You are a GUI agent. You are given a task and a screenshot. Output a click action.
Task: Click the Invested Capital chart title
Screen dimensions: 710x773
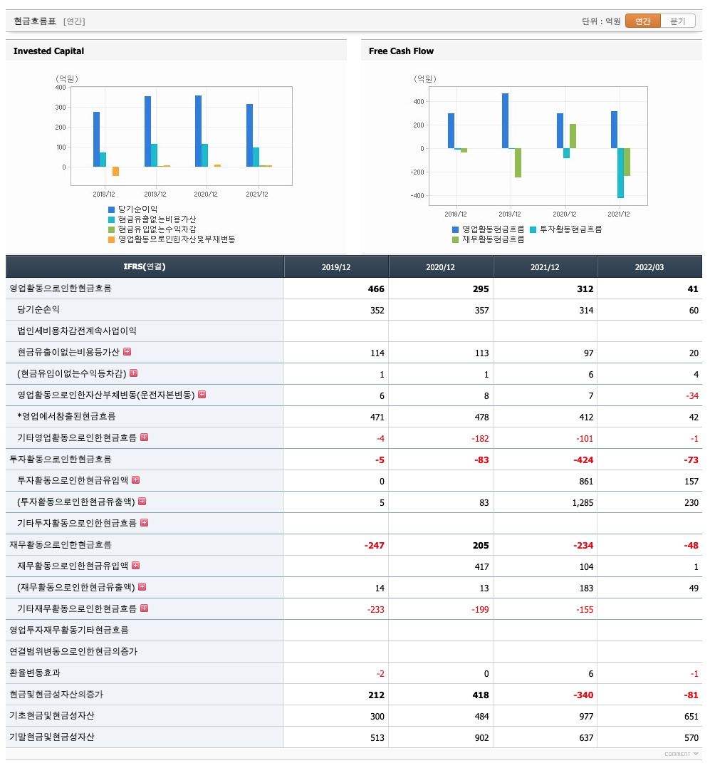coord(48,51)
